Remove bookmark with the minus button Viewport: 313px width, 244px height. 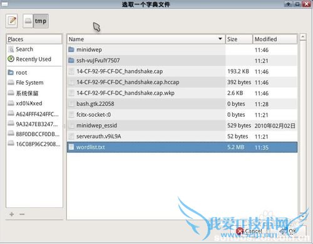(22, 214)
